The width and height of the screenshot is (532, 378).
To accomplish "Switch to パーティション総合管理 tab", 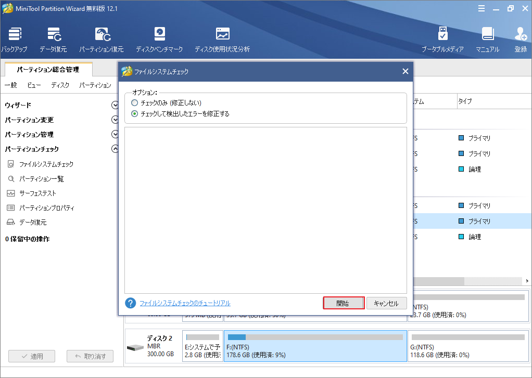I will pos(48,70).
